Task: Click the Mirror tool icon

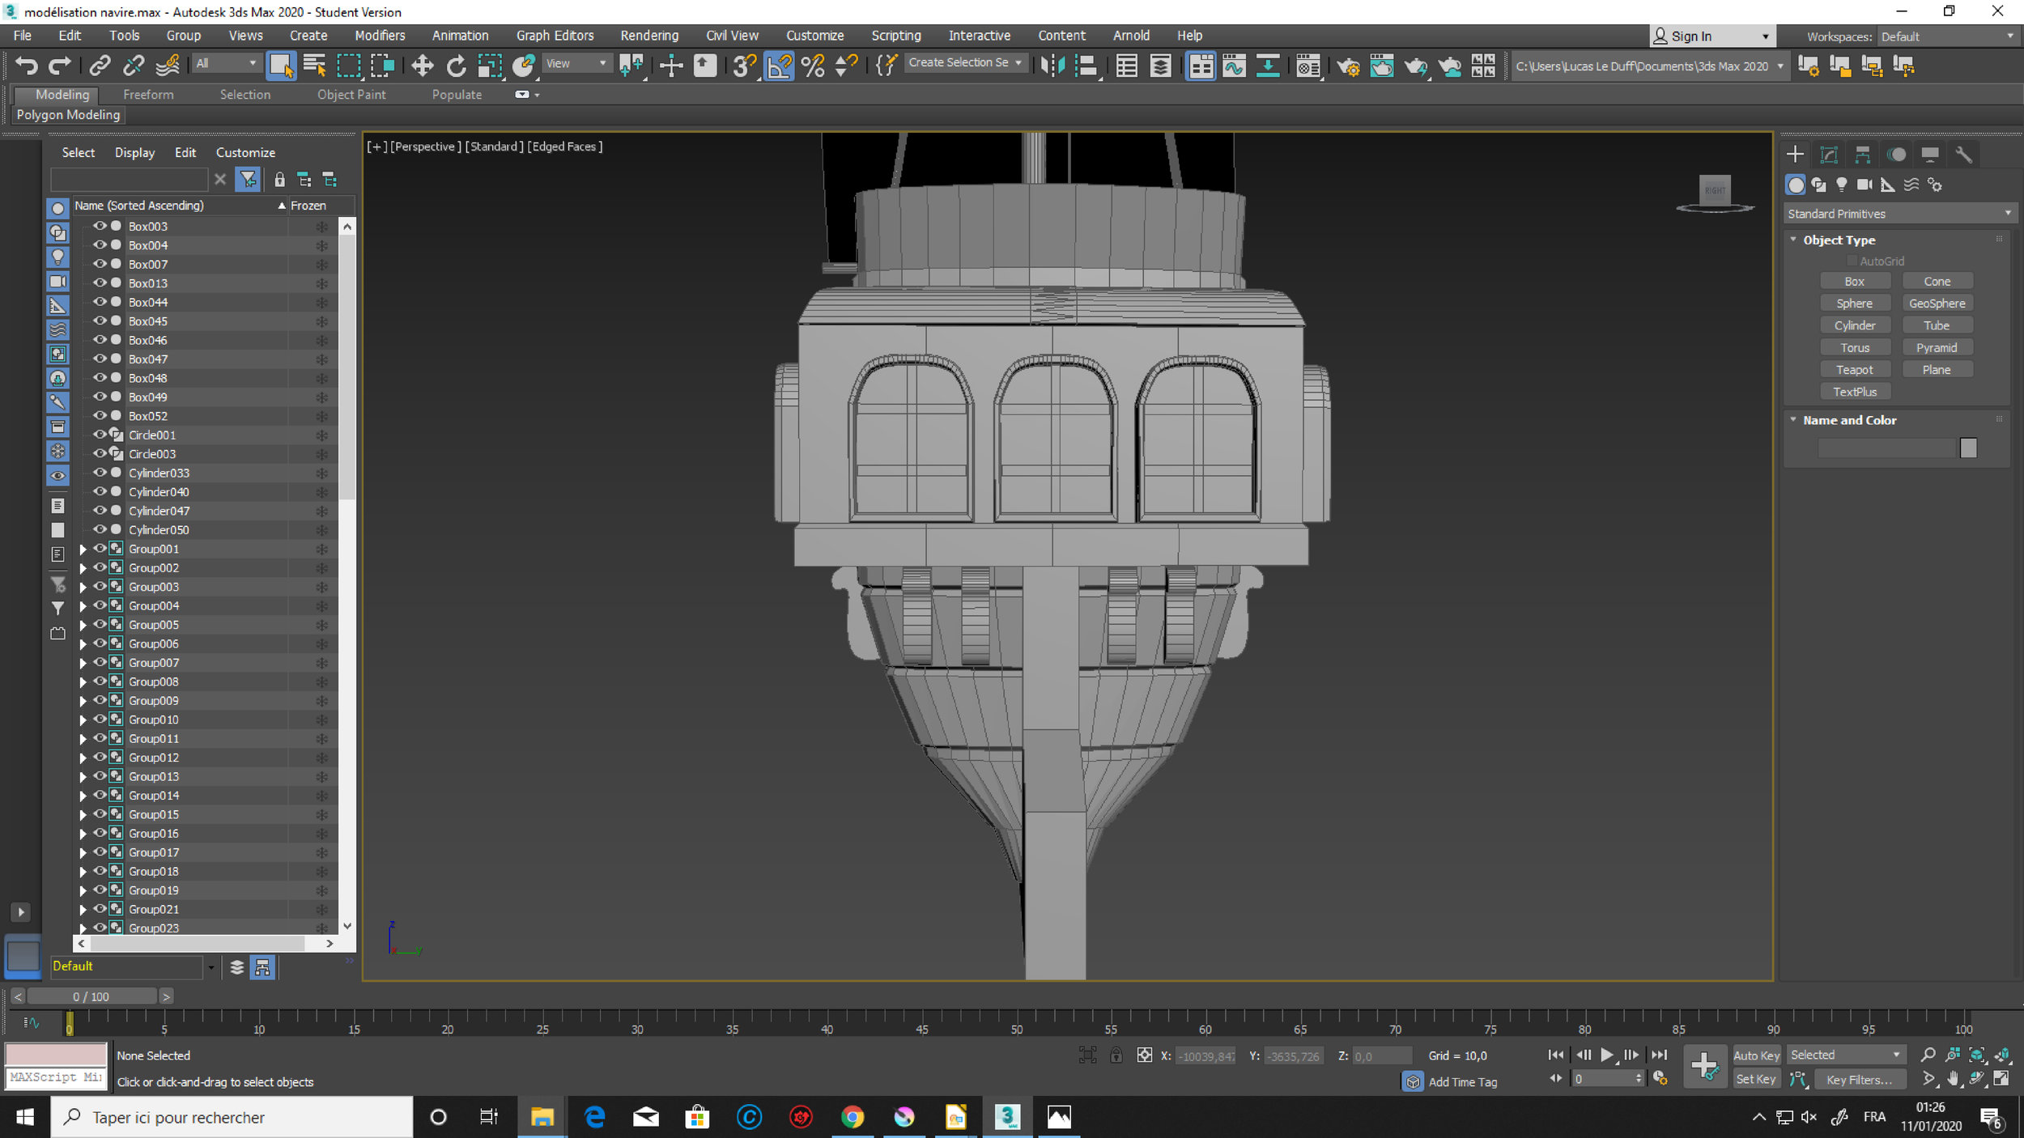Action: pyautogui.click(x=1052, y=66)
